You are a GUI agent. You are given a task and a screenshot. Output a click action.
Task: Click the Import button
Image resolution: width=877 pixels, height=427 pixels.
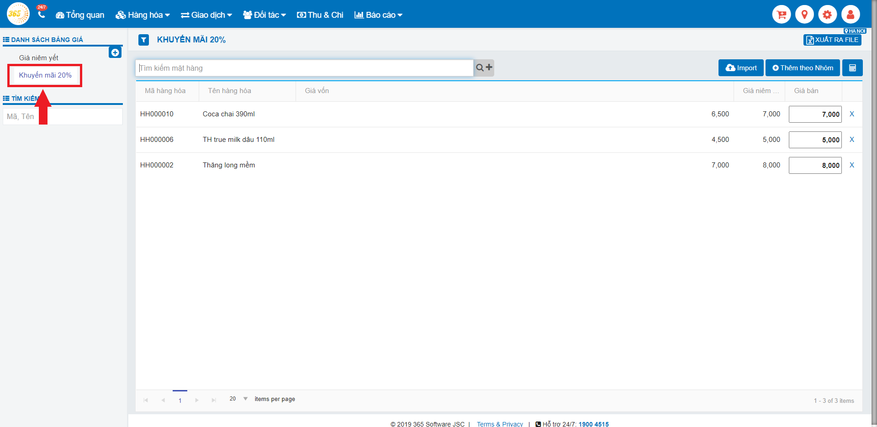[x=741, y=68]
